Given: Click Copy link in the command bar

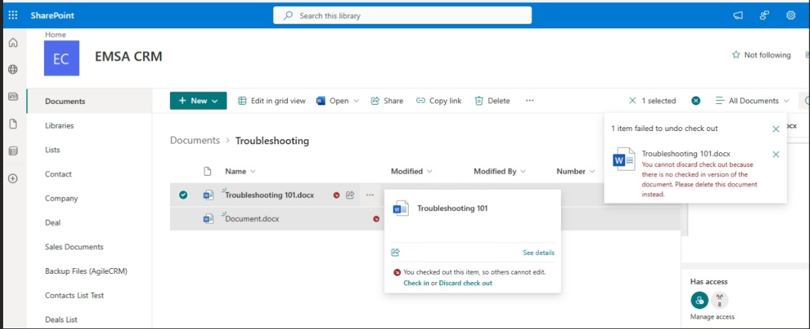Looking at the screenshot, I should coord(439,101).
